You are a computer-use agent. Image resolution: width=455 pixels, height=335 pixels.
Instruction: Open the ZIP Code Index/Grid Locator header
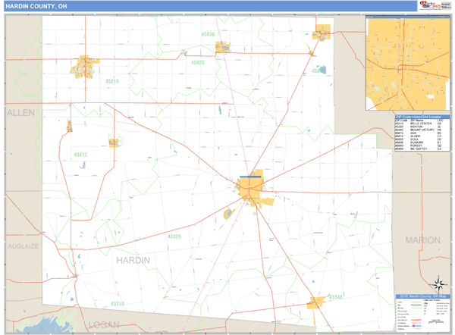422,117
